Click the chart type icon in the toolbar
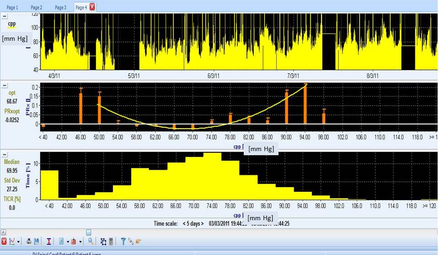Viewport: 439px width, 255px height. pos(12,241)
